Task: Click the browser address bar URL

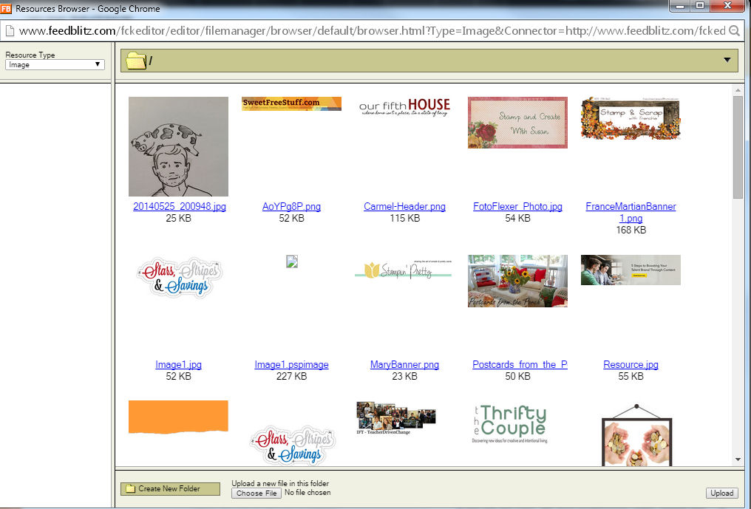Action: pos(372,31)
